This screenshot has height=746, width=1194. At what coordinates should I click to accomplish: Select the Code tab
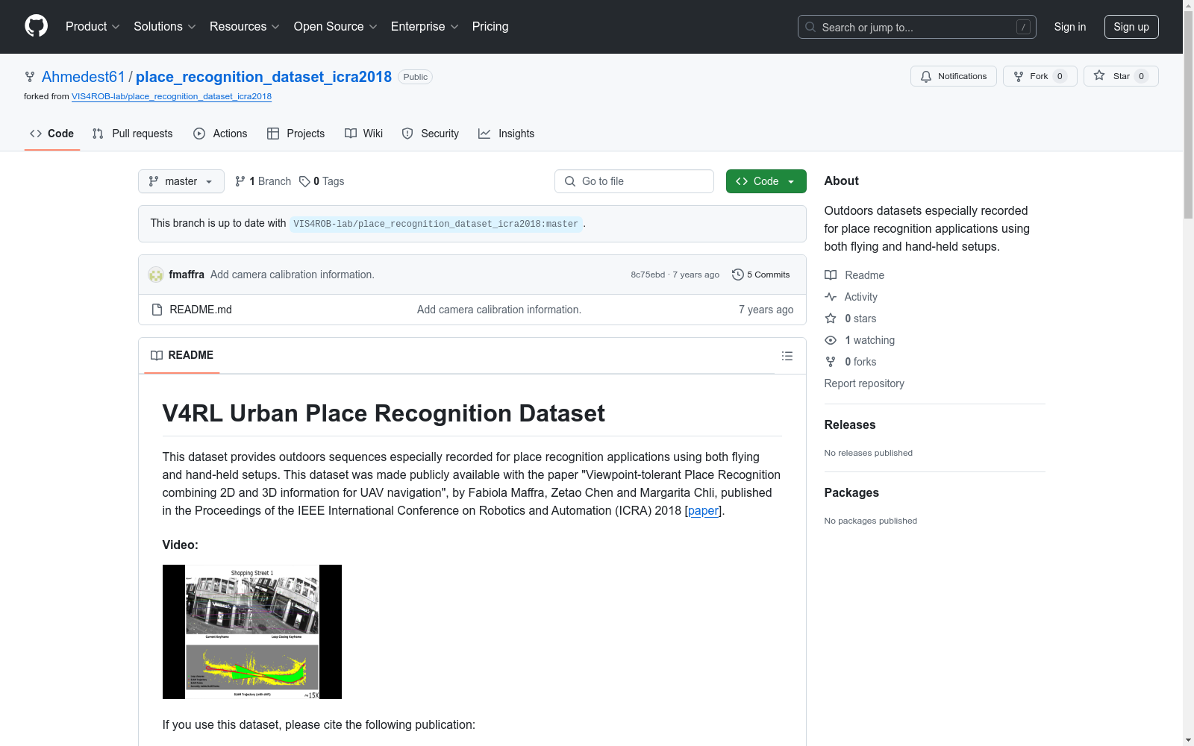pos(52,134)
